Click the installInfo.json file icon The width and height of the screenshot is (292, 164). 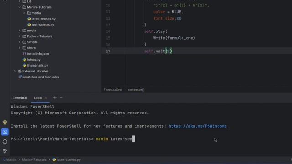(24, 54)
